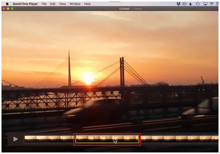Minimize the Untitled window
This screenshot has height=154, width=220.
8,9
